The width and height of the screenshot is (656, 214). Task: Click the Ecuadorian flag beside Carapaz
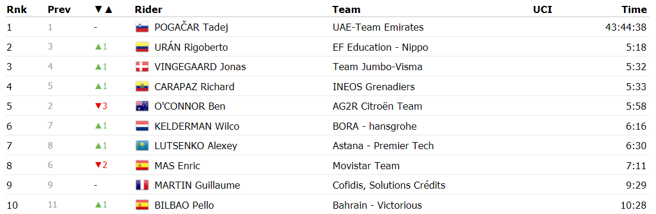142,87
